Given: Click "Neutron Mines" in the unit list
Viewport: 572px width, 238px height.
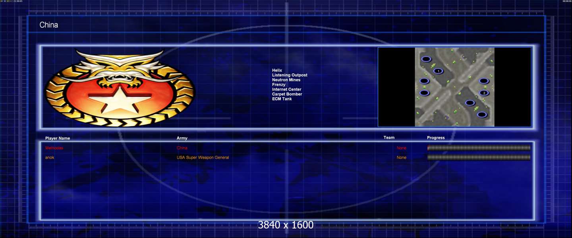Looking at the screenshot, I should (286, 80).
